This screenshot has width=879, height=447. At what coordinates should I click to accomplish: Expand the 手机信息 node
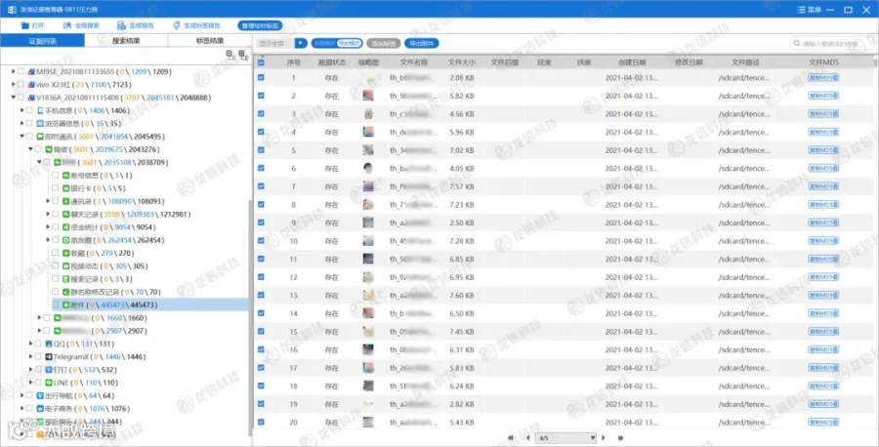[x=21, y=110]
